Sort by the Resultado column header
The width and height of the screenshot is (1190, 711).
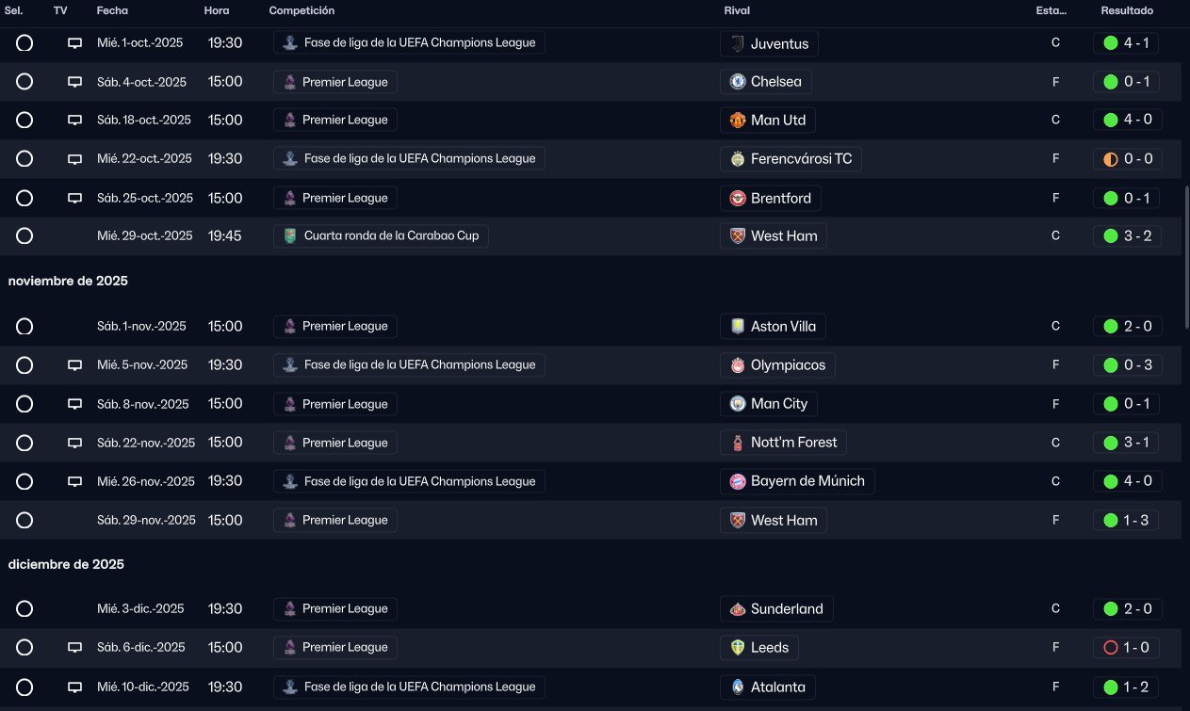(x=1126, y=10)
